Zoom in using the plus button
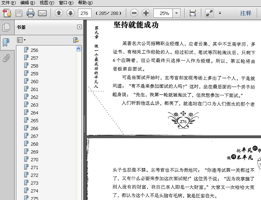261x200 pixels. click(146, 13)
